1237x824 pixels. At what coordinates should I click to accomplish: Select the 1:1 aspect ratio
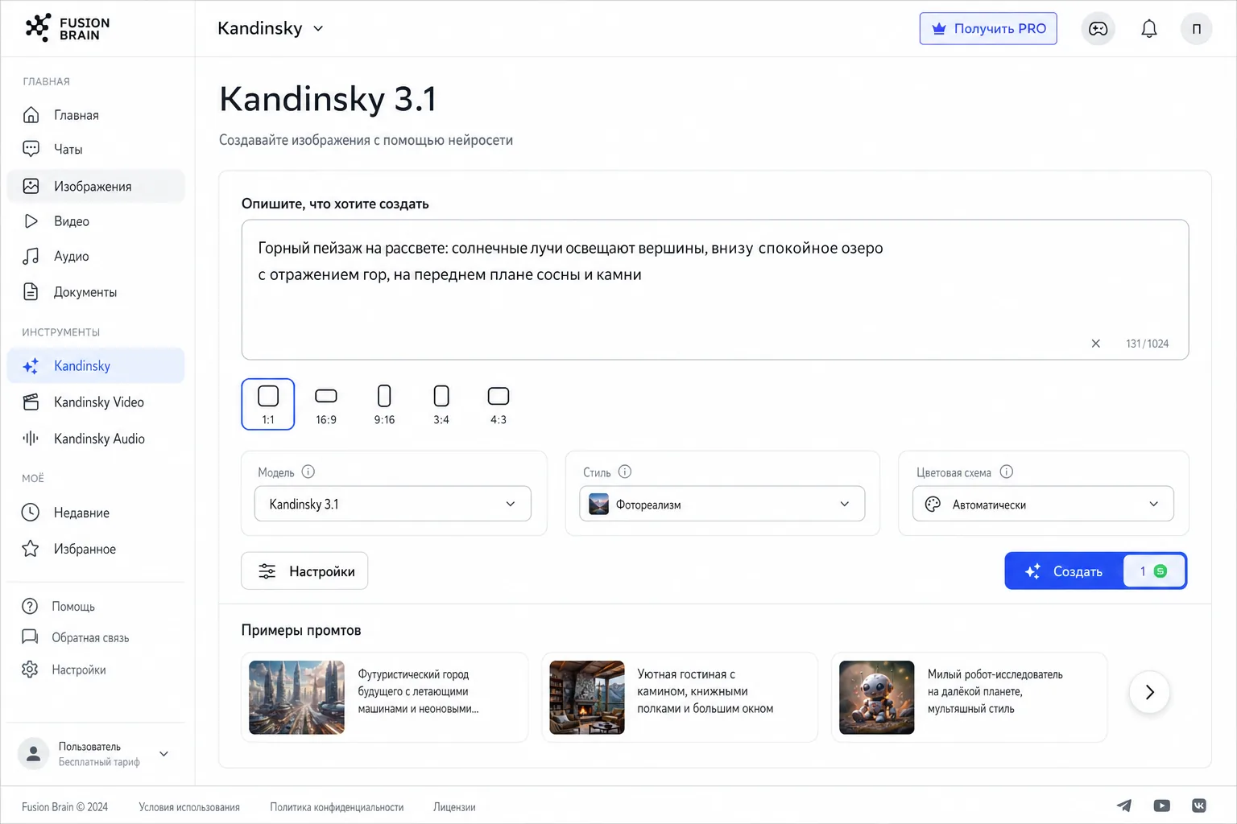coord(268,404)
